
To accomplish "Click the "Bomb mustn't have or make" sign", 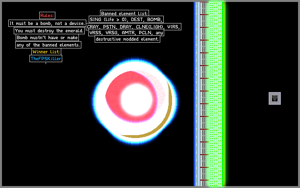I will pos(47,38).
